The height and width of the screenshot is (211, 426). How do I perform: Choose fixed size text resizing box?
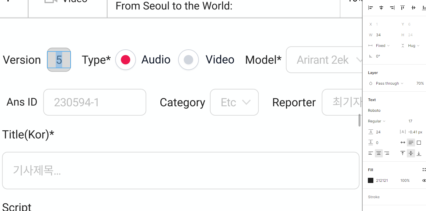[419, 142]
